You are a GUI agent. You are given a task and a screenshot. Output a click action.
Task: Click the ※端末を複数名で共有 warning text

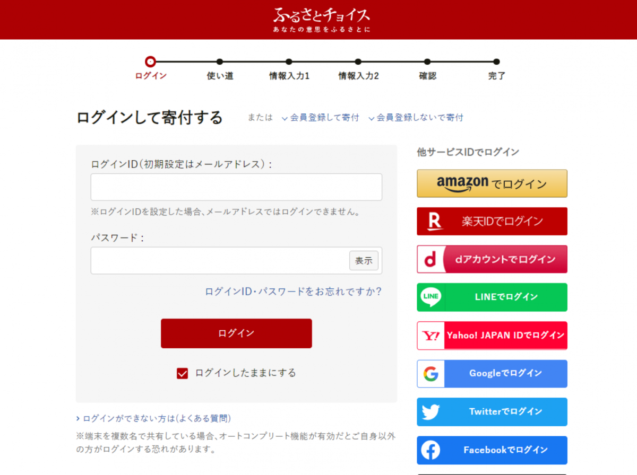click(x=236, y=443)
